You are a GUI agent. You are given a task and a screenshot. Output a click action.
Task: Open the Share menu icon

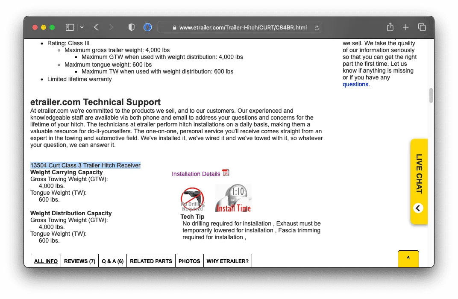point(390,27)
